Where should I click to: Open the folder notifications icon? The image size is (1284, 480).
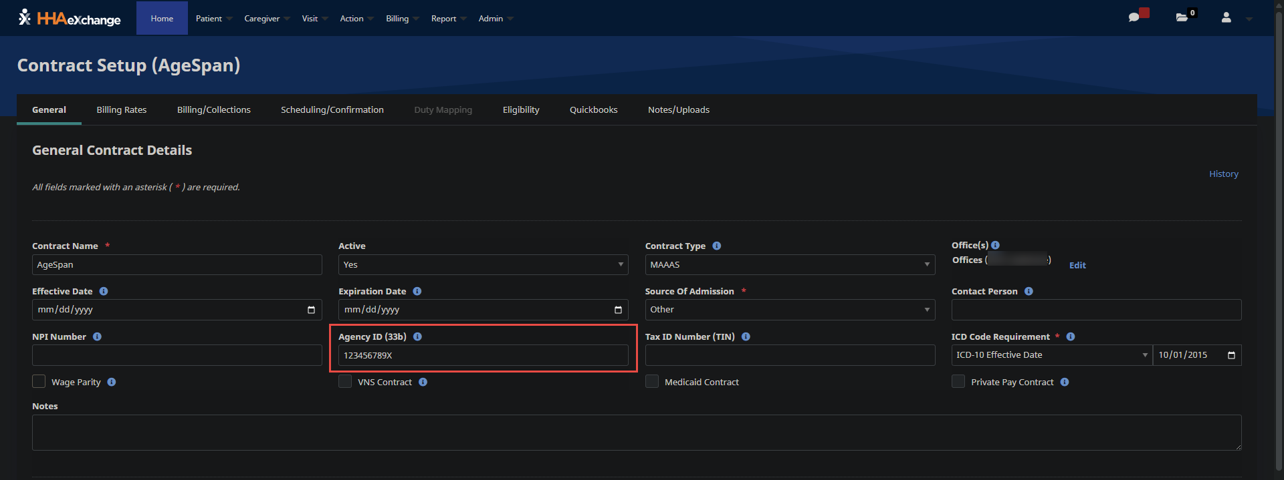tap(1182, 17)
